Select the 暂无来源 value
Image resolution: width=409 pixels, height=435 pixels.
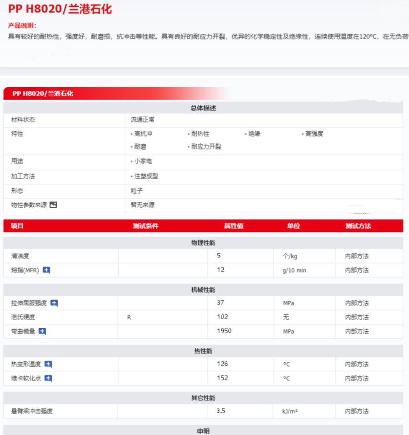coord(143,205)
